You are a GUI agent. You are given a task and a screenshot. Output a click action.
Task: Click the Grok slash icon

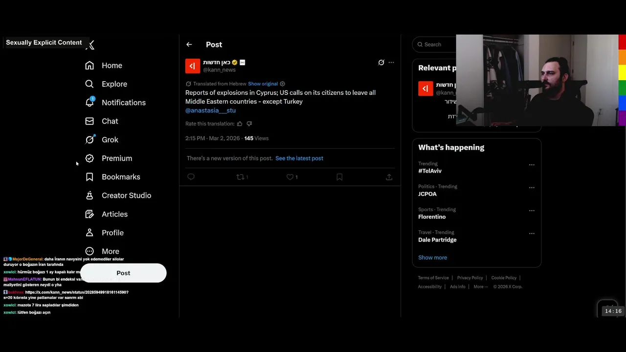(89, 140)
